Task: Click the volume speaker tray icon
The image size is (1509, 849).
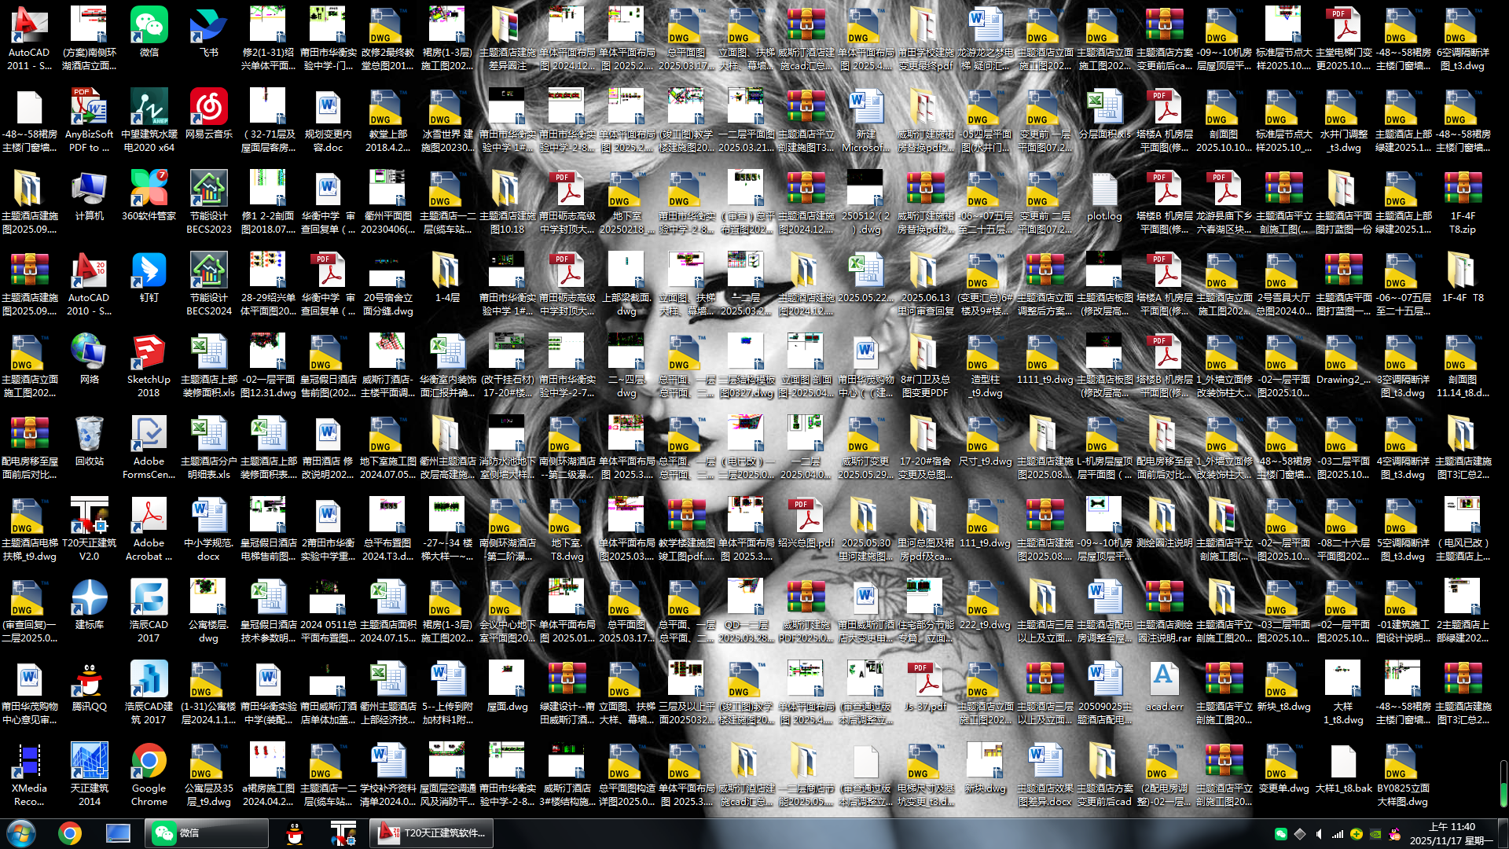Action: 1319,834
